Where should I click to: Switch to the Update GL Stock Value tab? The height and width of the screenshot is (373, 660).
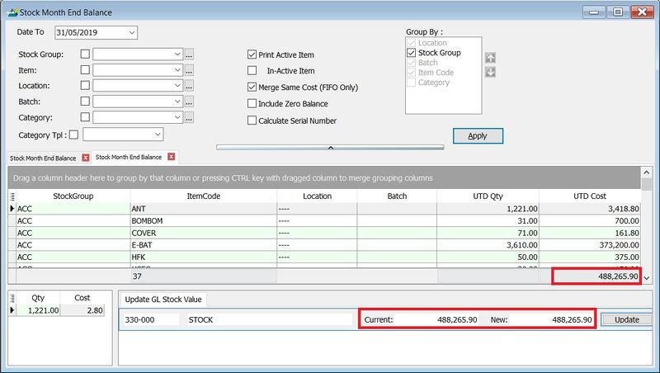tap(163, 300)
